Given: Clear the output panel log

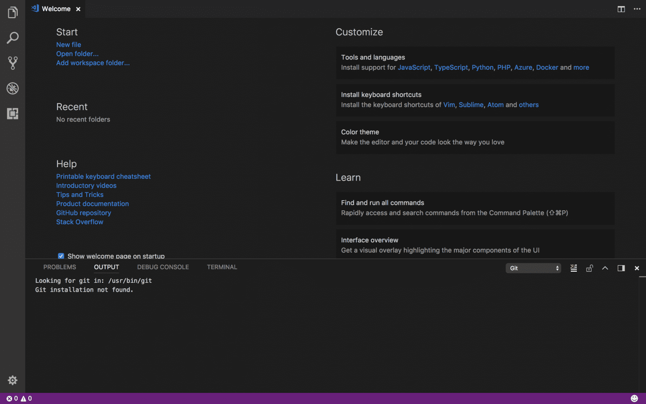Looking at the screenshot, I should (574, 268).
